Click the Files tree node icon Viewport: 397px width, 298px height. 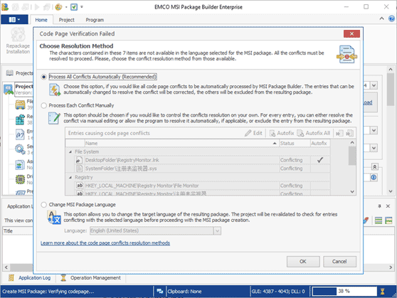point(20,105)
